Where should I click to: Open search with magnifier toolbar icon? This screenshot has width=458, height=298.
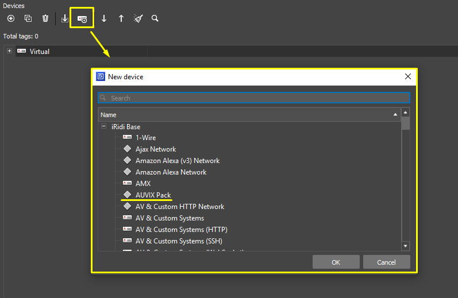(x=155, y=18)
